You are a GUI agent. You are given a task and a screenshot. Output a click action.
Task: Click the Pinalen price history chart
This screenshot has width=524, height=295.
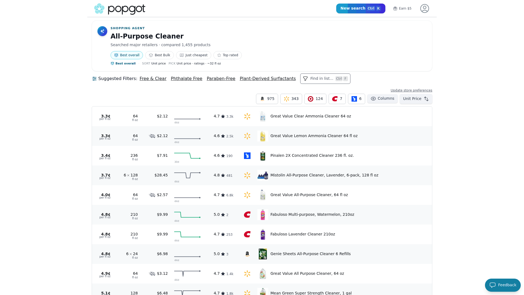(x=187, y=156)
